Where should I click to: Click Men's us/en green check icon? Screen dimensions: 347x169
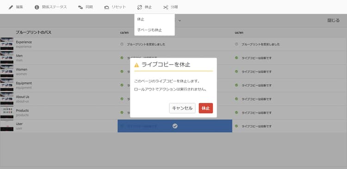pyautogui.click(x=236, y=58)
